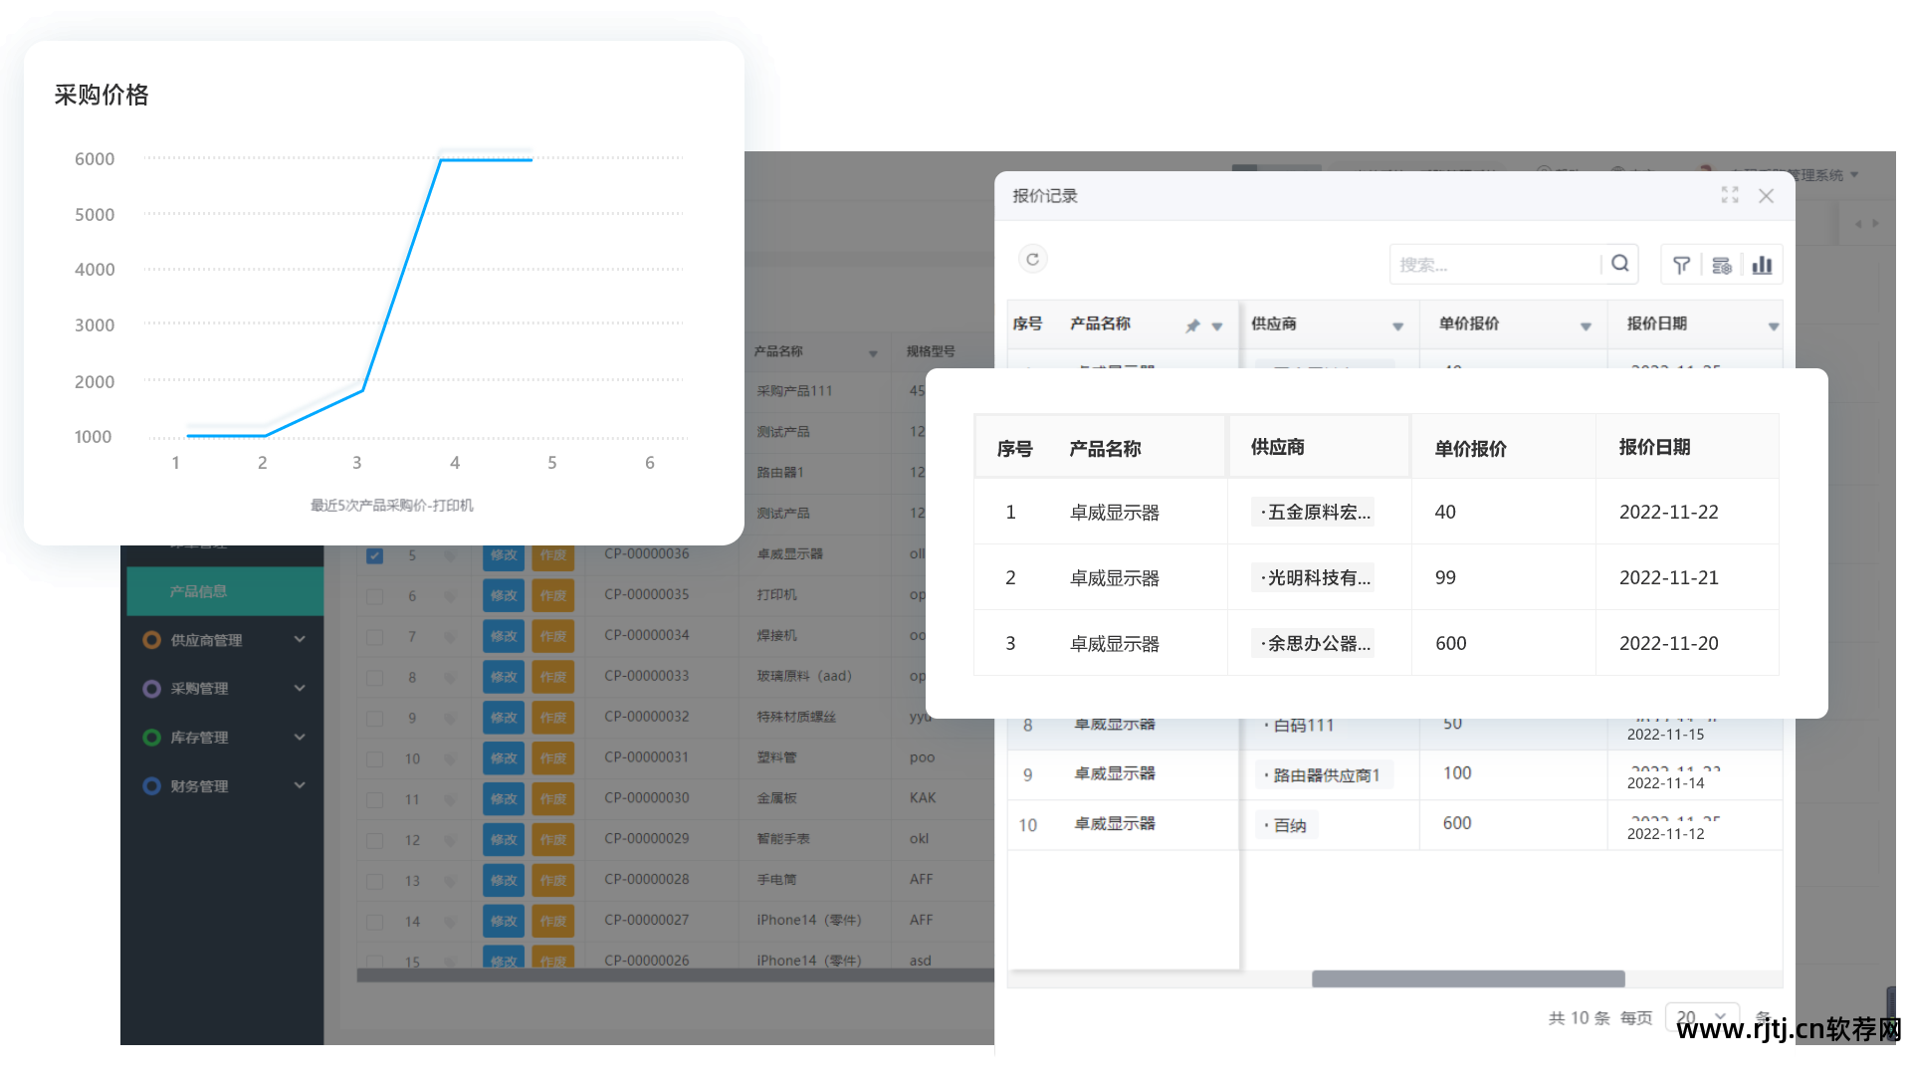Click 作废 button for CP-00000031
The image size is (1911, 1075).
[x=552, y=758]
